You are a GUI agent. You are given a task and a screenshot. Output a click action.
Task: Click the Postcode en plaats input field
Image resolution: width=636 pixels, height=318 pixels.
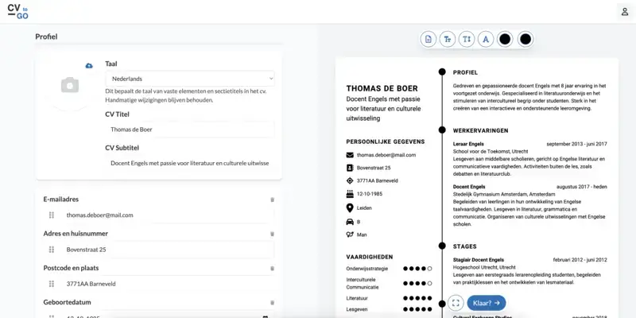[x=167, y=283]
